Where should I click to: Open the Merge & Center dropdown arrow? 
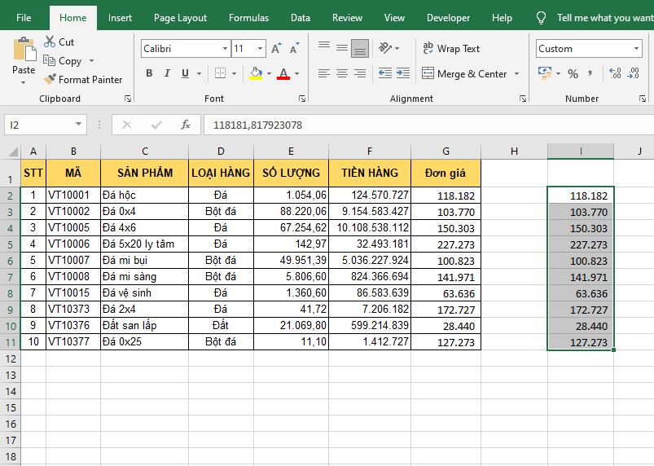point(516,74)
